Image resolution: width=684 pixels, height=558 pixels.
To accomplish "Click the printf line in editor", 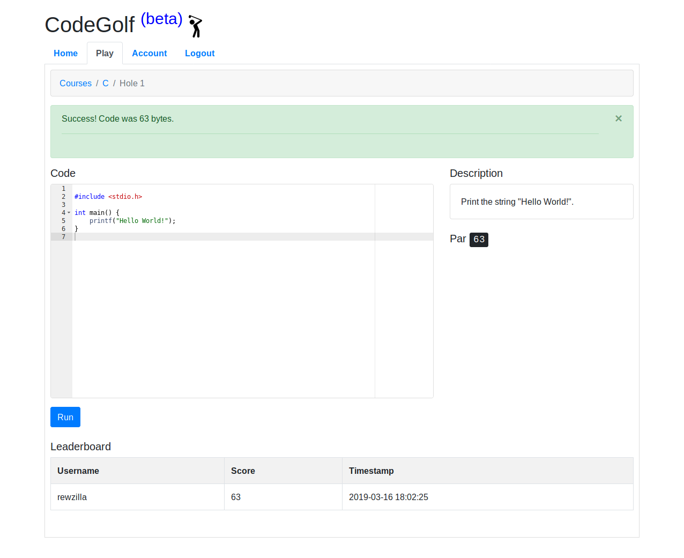I will coord(132,221).
